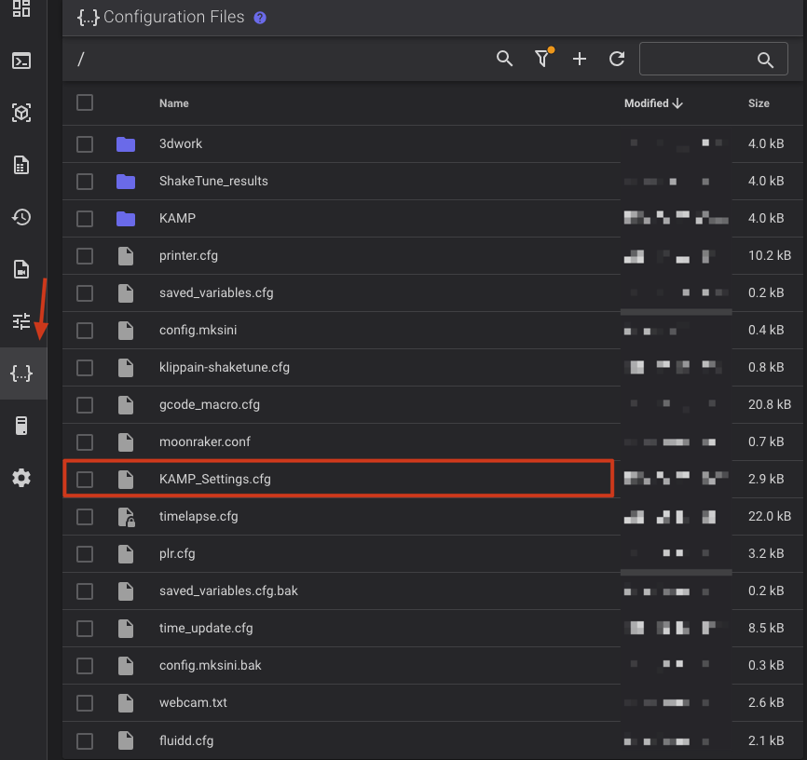Open the Console icon in sidebar
807x760 pixels.
21,61
